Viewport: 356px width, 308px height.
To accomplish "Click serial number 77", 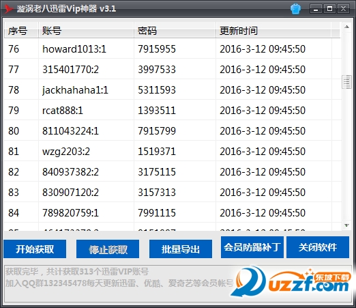I will tap(14, 70).
